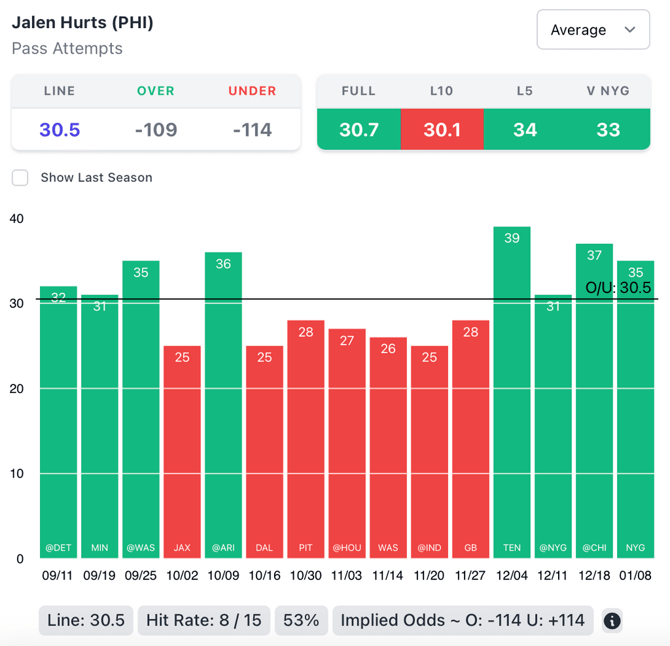Image resolution: width=670 pixels, height=646 pixels.
Task: Enable the Show Last Season checkbox
Action: click(x=20, y=178)
